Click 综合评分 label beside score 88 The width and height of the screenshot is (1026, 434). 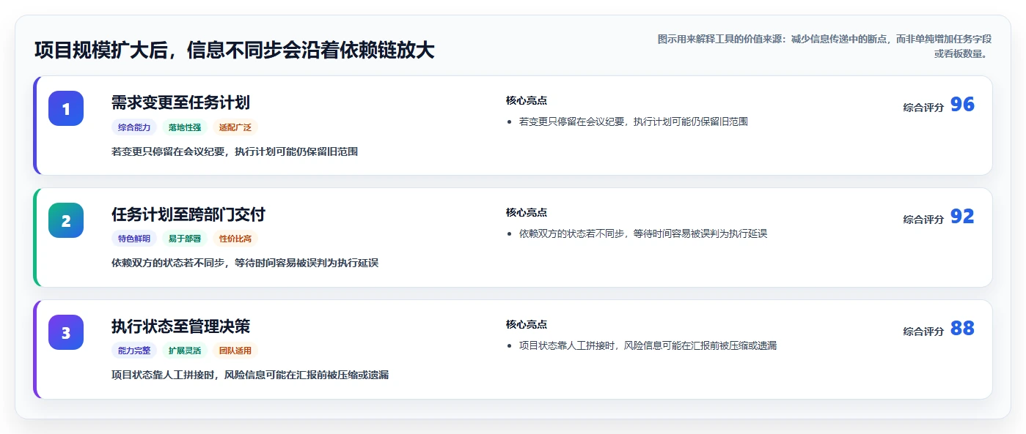click(923, 332)
